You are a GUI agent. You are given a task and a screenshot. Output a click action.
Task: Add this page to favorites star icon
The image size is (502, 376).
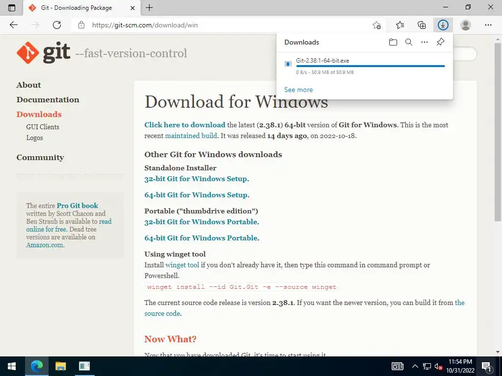(x=377, y=25)
